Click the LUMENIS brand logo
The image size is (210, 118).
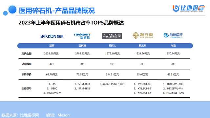112,36
